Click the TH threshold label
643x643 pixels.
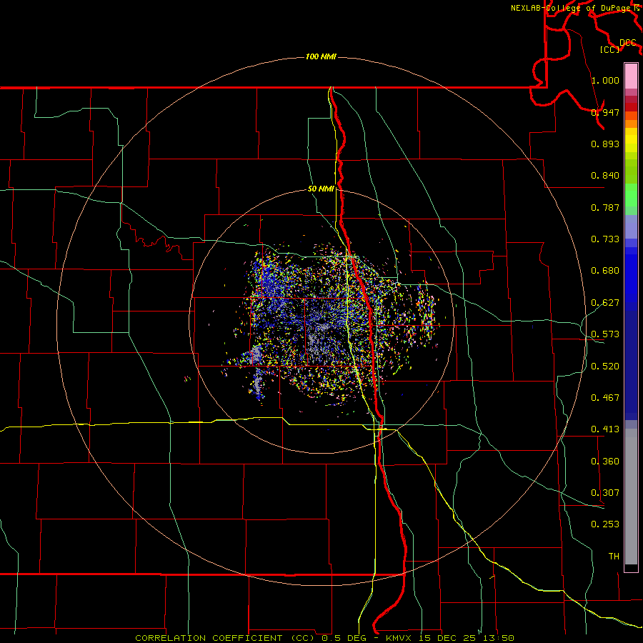coord(614,557)
